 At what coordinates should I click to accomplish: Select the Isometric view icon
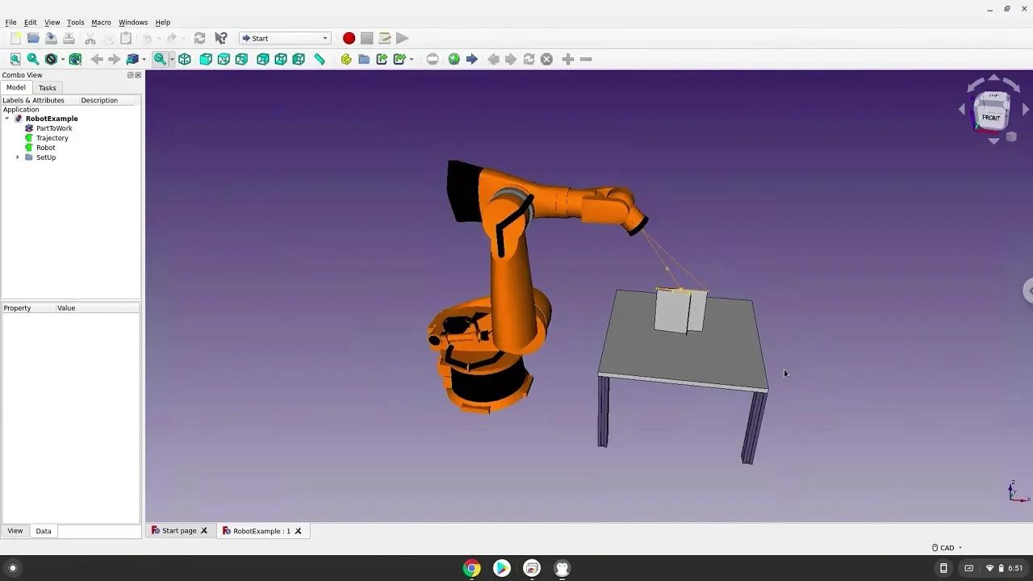click(184, 58)
